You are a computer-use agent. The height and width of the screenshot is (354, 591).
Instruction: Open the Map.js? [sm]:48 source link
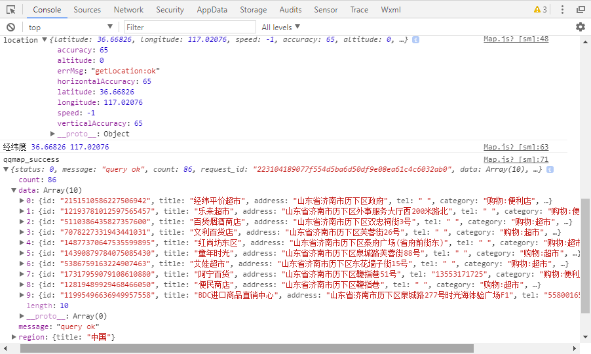516,39
